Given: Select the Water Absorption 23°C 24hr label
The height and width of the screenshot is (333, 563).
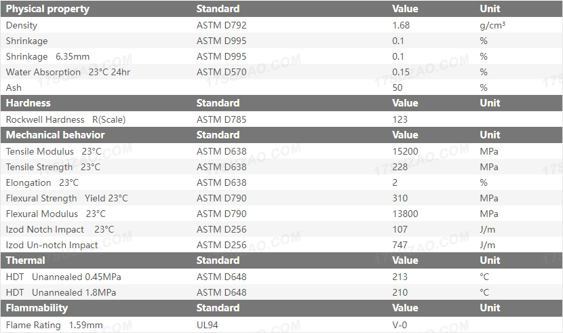Looking at the screenshot, I should [68, 72].
